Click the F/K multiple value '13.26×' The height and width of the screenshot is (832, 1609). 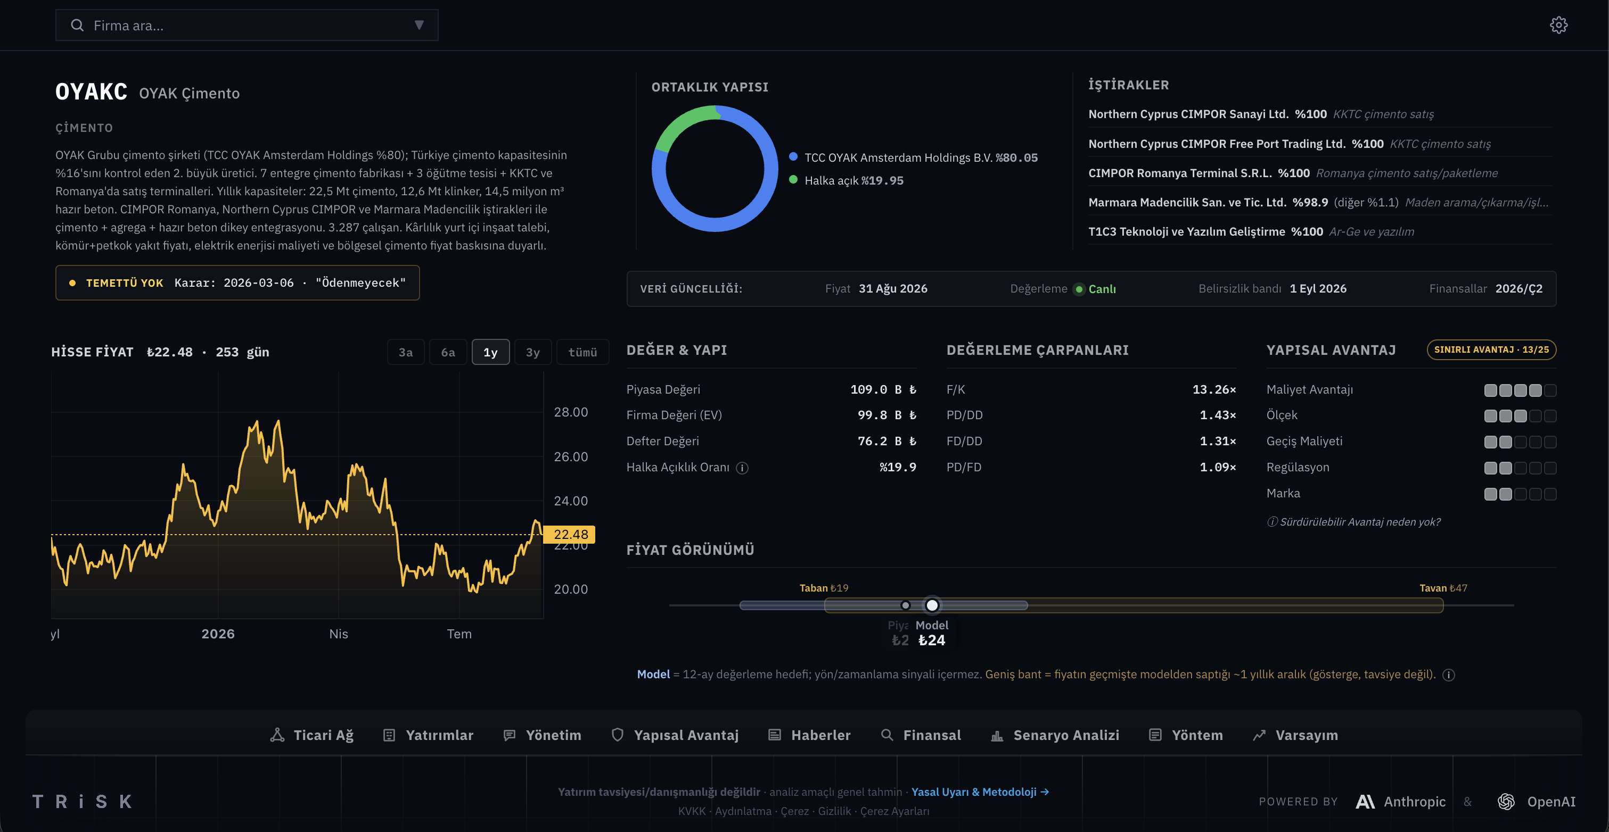coord(1213,389)
